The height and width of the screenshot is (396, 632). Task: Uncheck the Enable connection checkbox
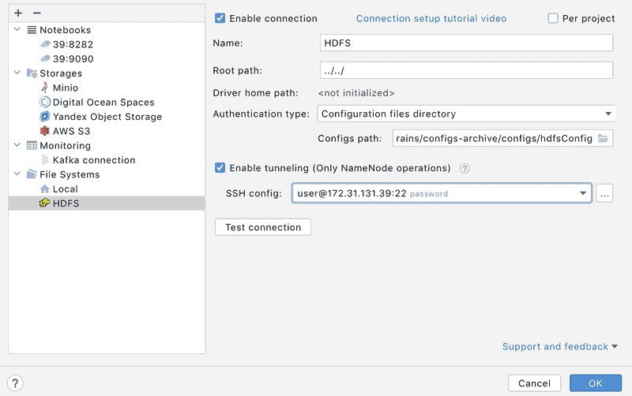click(x=220, y=18)
